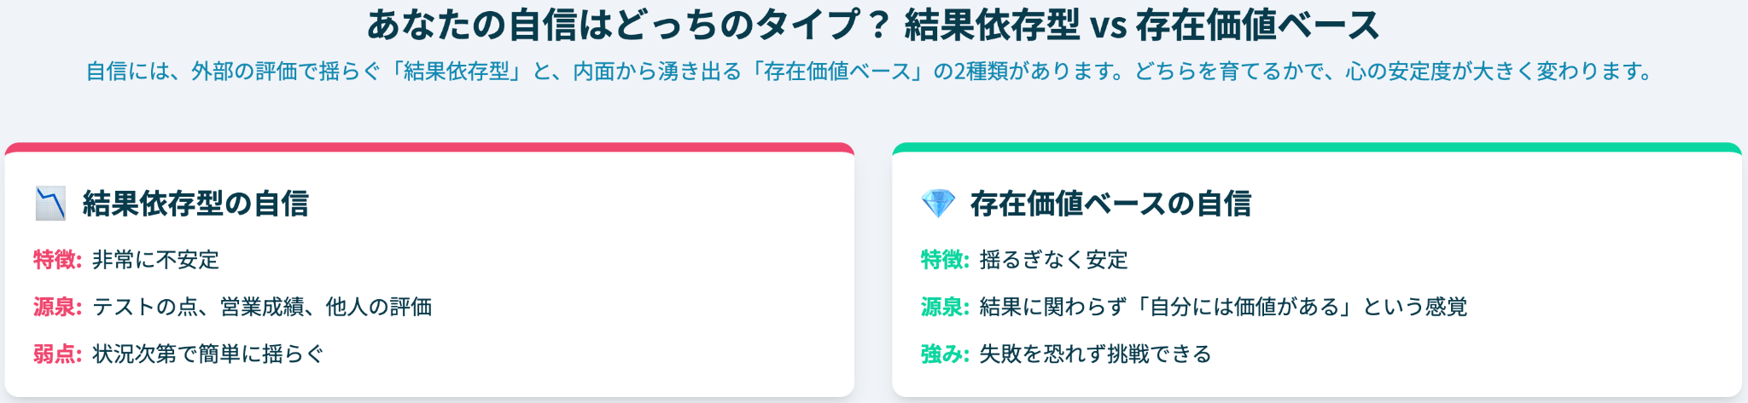
Task: Click the downward chart icon beside 結果依存型の自信
Action: [50, 204]
